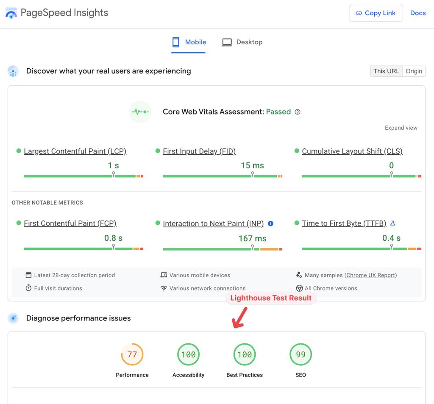Click the Passed assessment status text
Viewport: 434px width, 404px height.
click(278, 111)
